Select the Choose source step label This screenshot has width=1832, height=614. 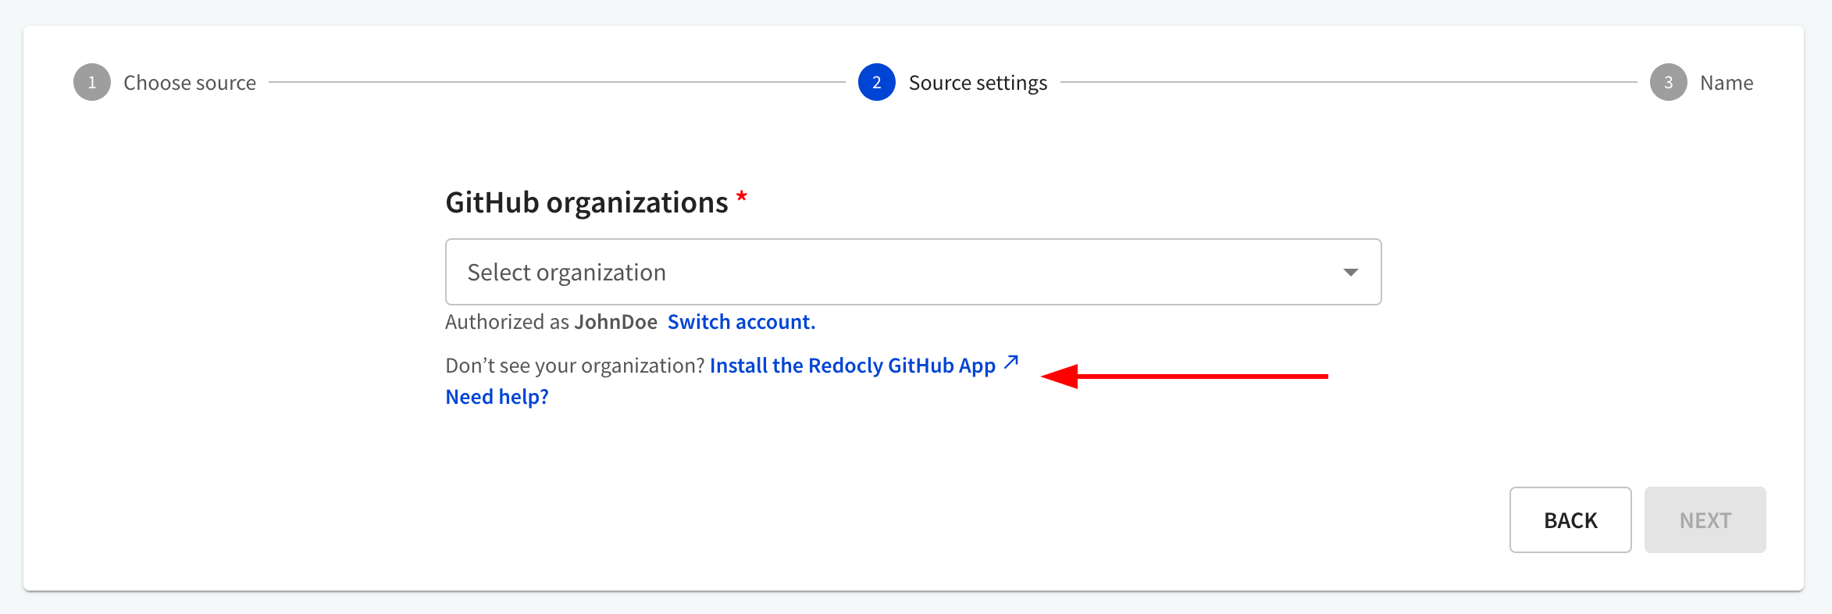click(x=190, y=83)
